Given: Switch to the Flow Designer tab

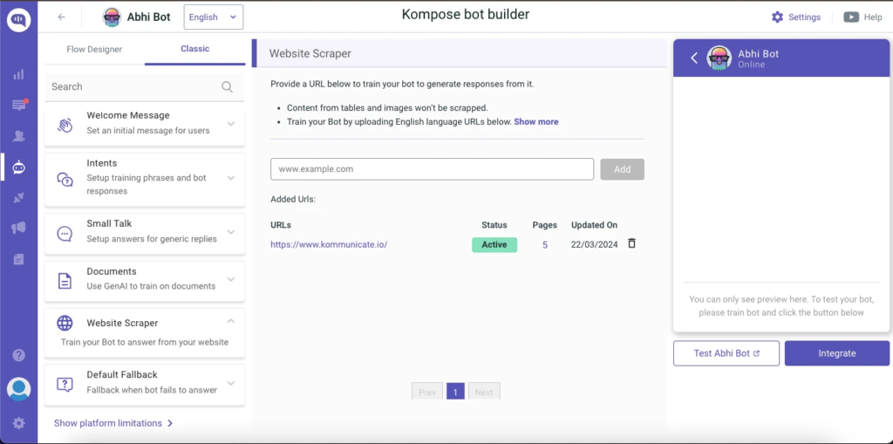Looking at the screenshot, I should pyautogui.click(x=94, y=49).
